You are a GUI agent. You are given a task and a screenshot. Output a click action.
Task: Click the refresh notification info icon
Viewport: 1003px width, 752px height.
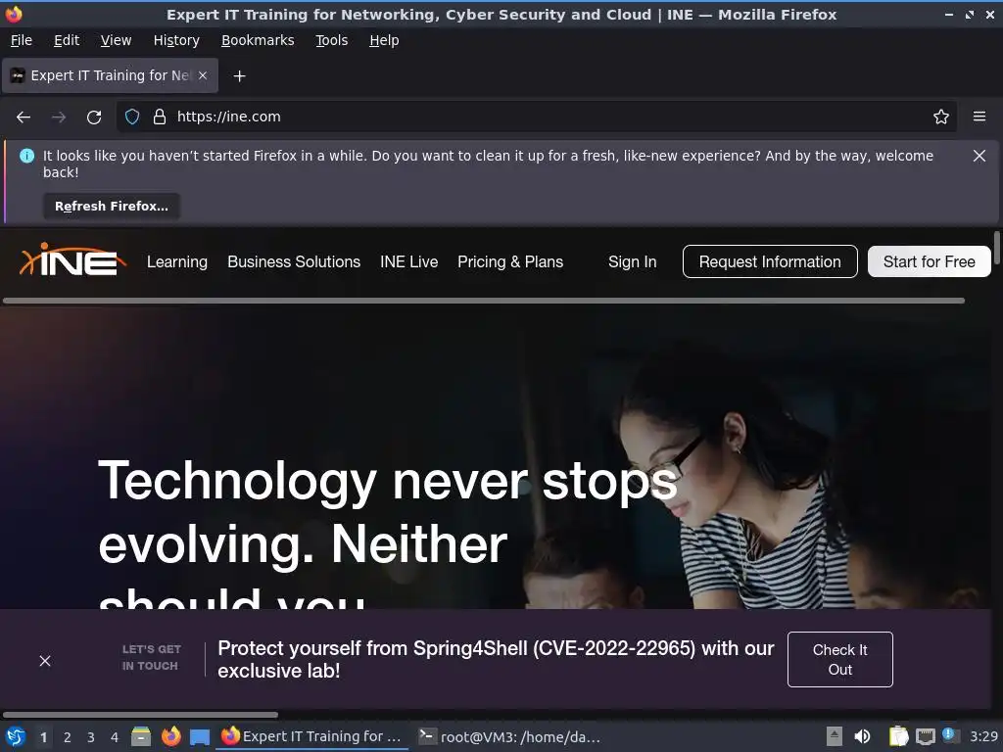point(26,156)
